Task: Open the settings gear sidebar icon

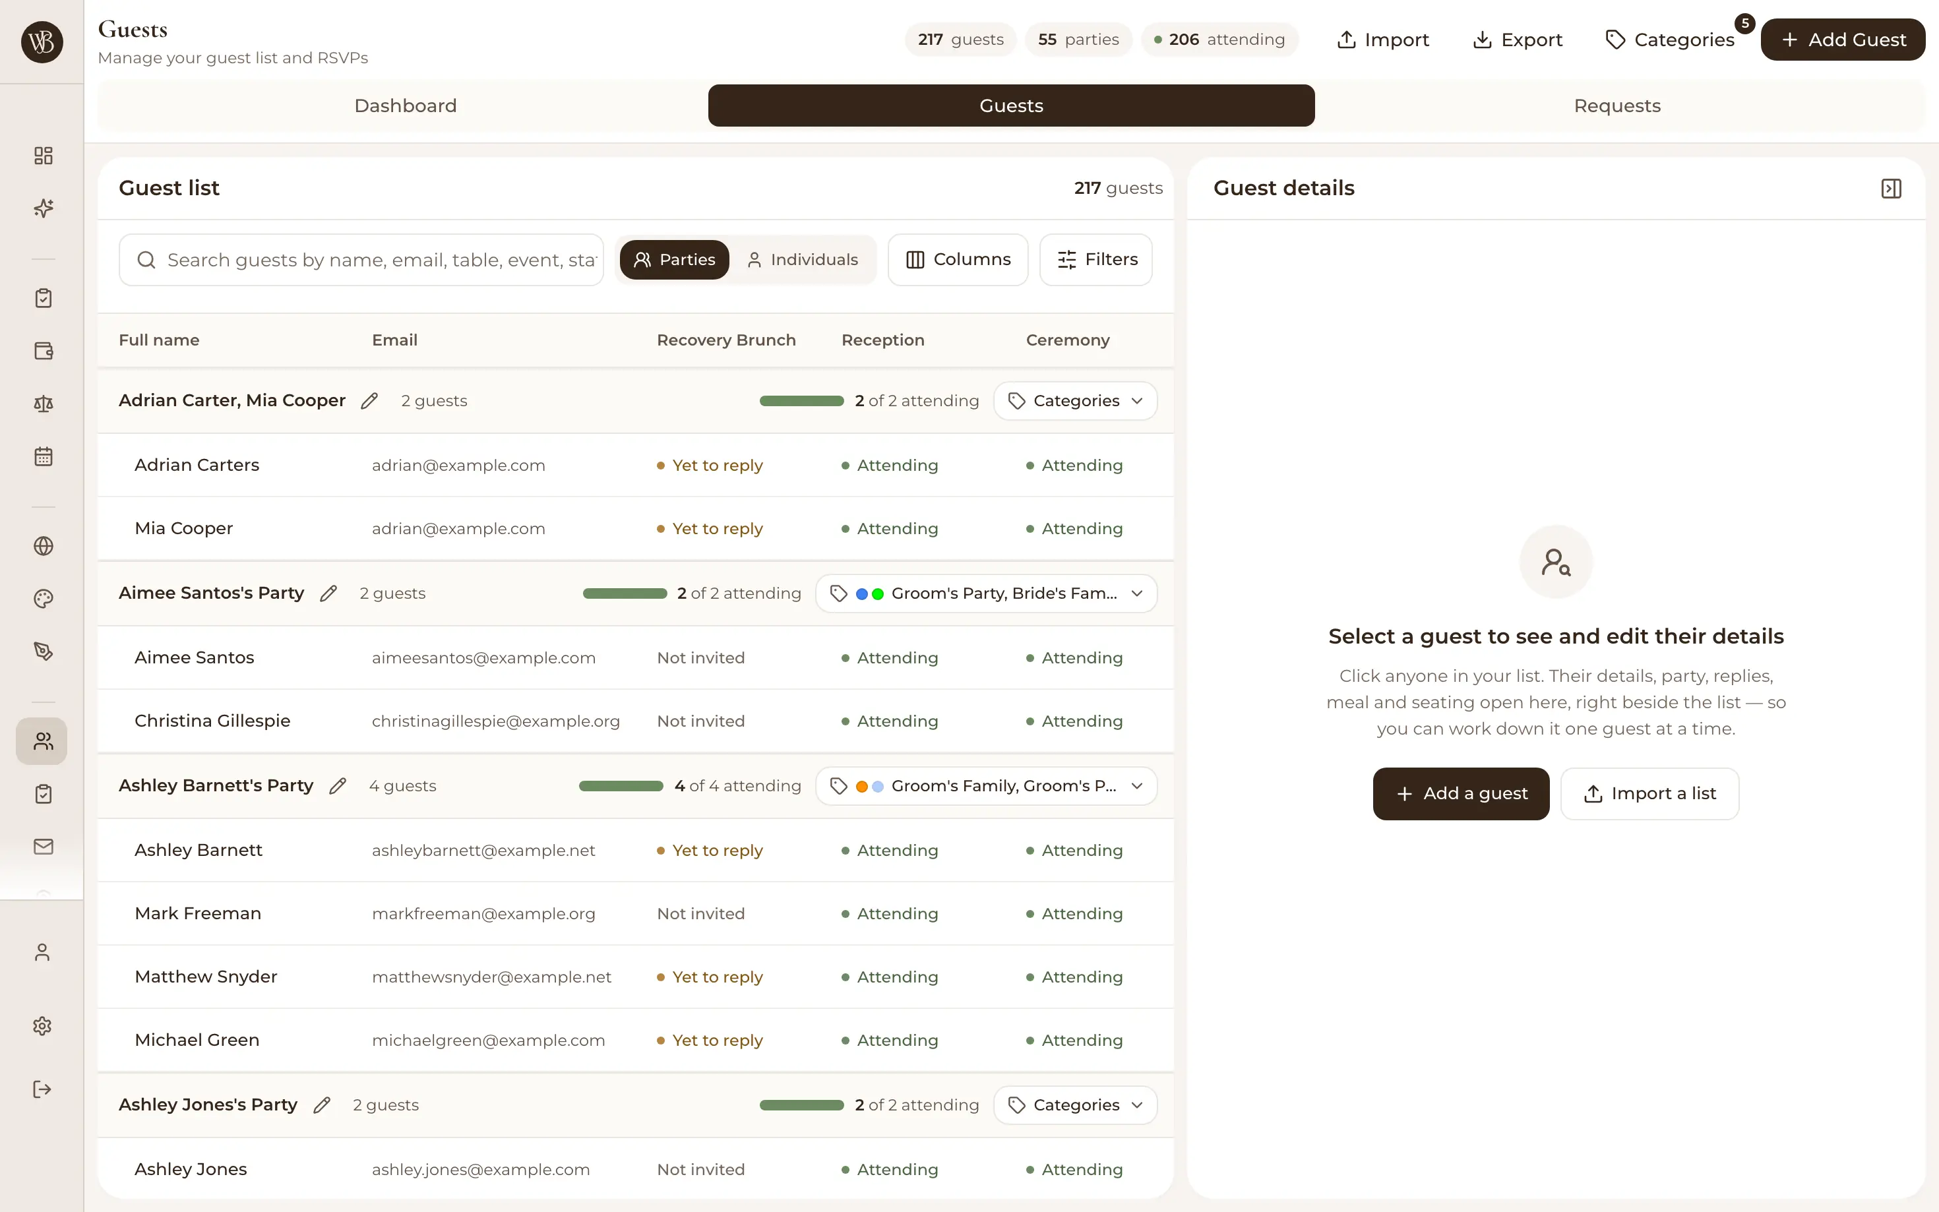Action: 42,1026
